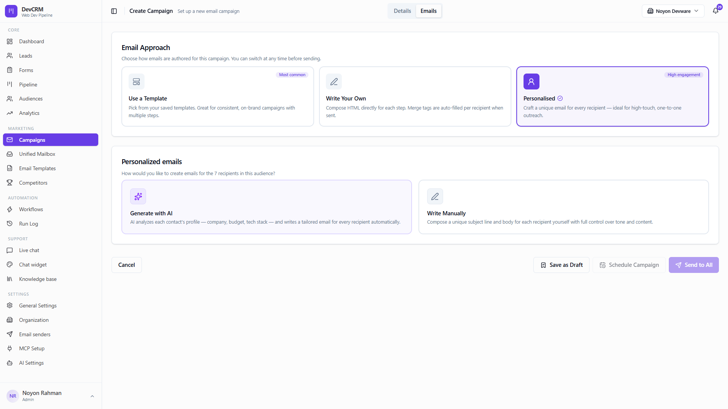Click the Dashboard grid icon
This screenshot has height=409, width=728.
click(10, 41)
